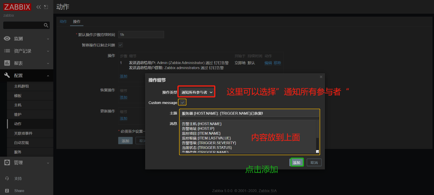Click the bar chart icon for 报表
The height and width of the screenshot is (195, 434).
point(7,63)
